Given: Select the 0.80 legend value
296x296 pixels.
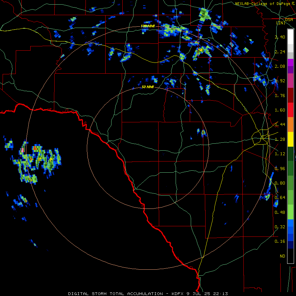Looking at the screenshot, I should 280,183.
